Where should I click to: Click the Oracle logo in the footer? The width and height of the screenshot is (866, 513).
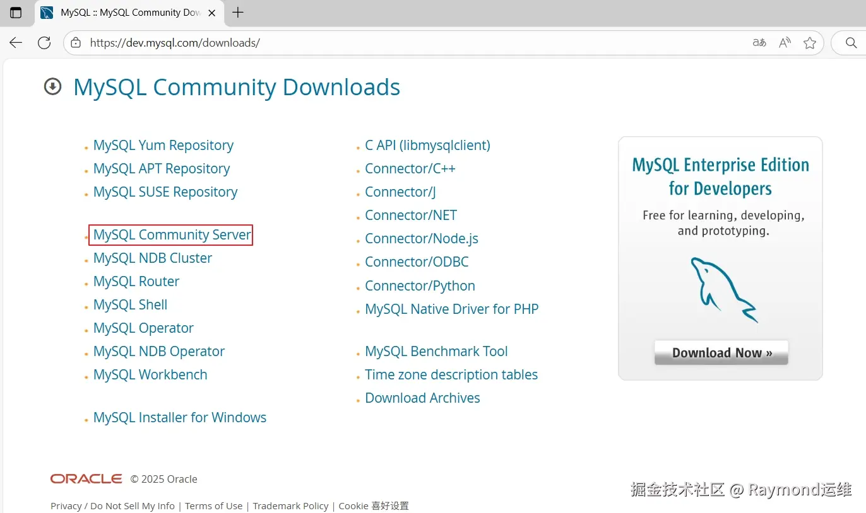[86, 479]
